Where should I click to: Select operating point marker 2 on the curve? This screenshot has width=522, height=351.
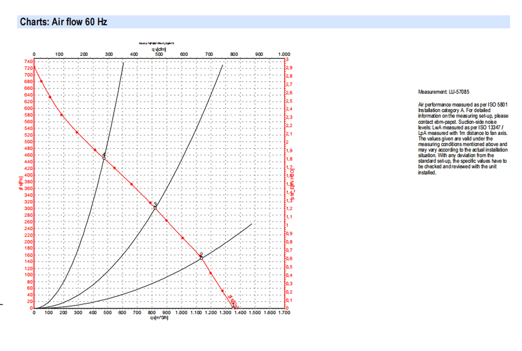coord(201,258)
